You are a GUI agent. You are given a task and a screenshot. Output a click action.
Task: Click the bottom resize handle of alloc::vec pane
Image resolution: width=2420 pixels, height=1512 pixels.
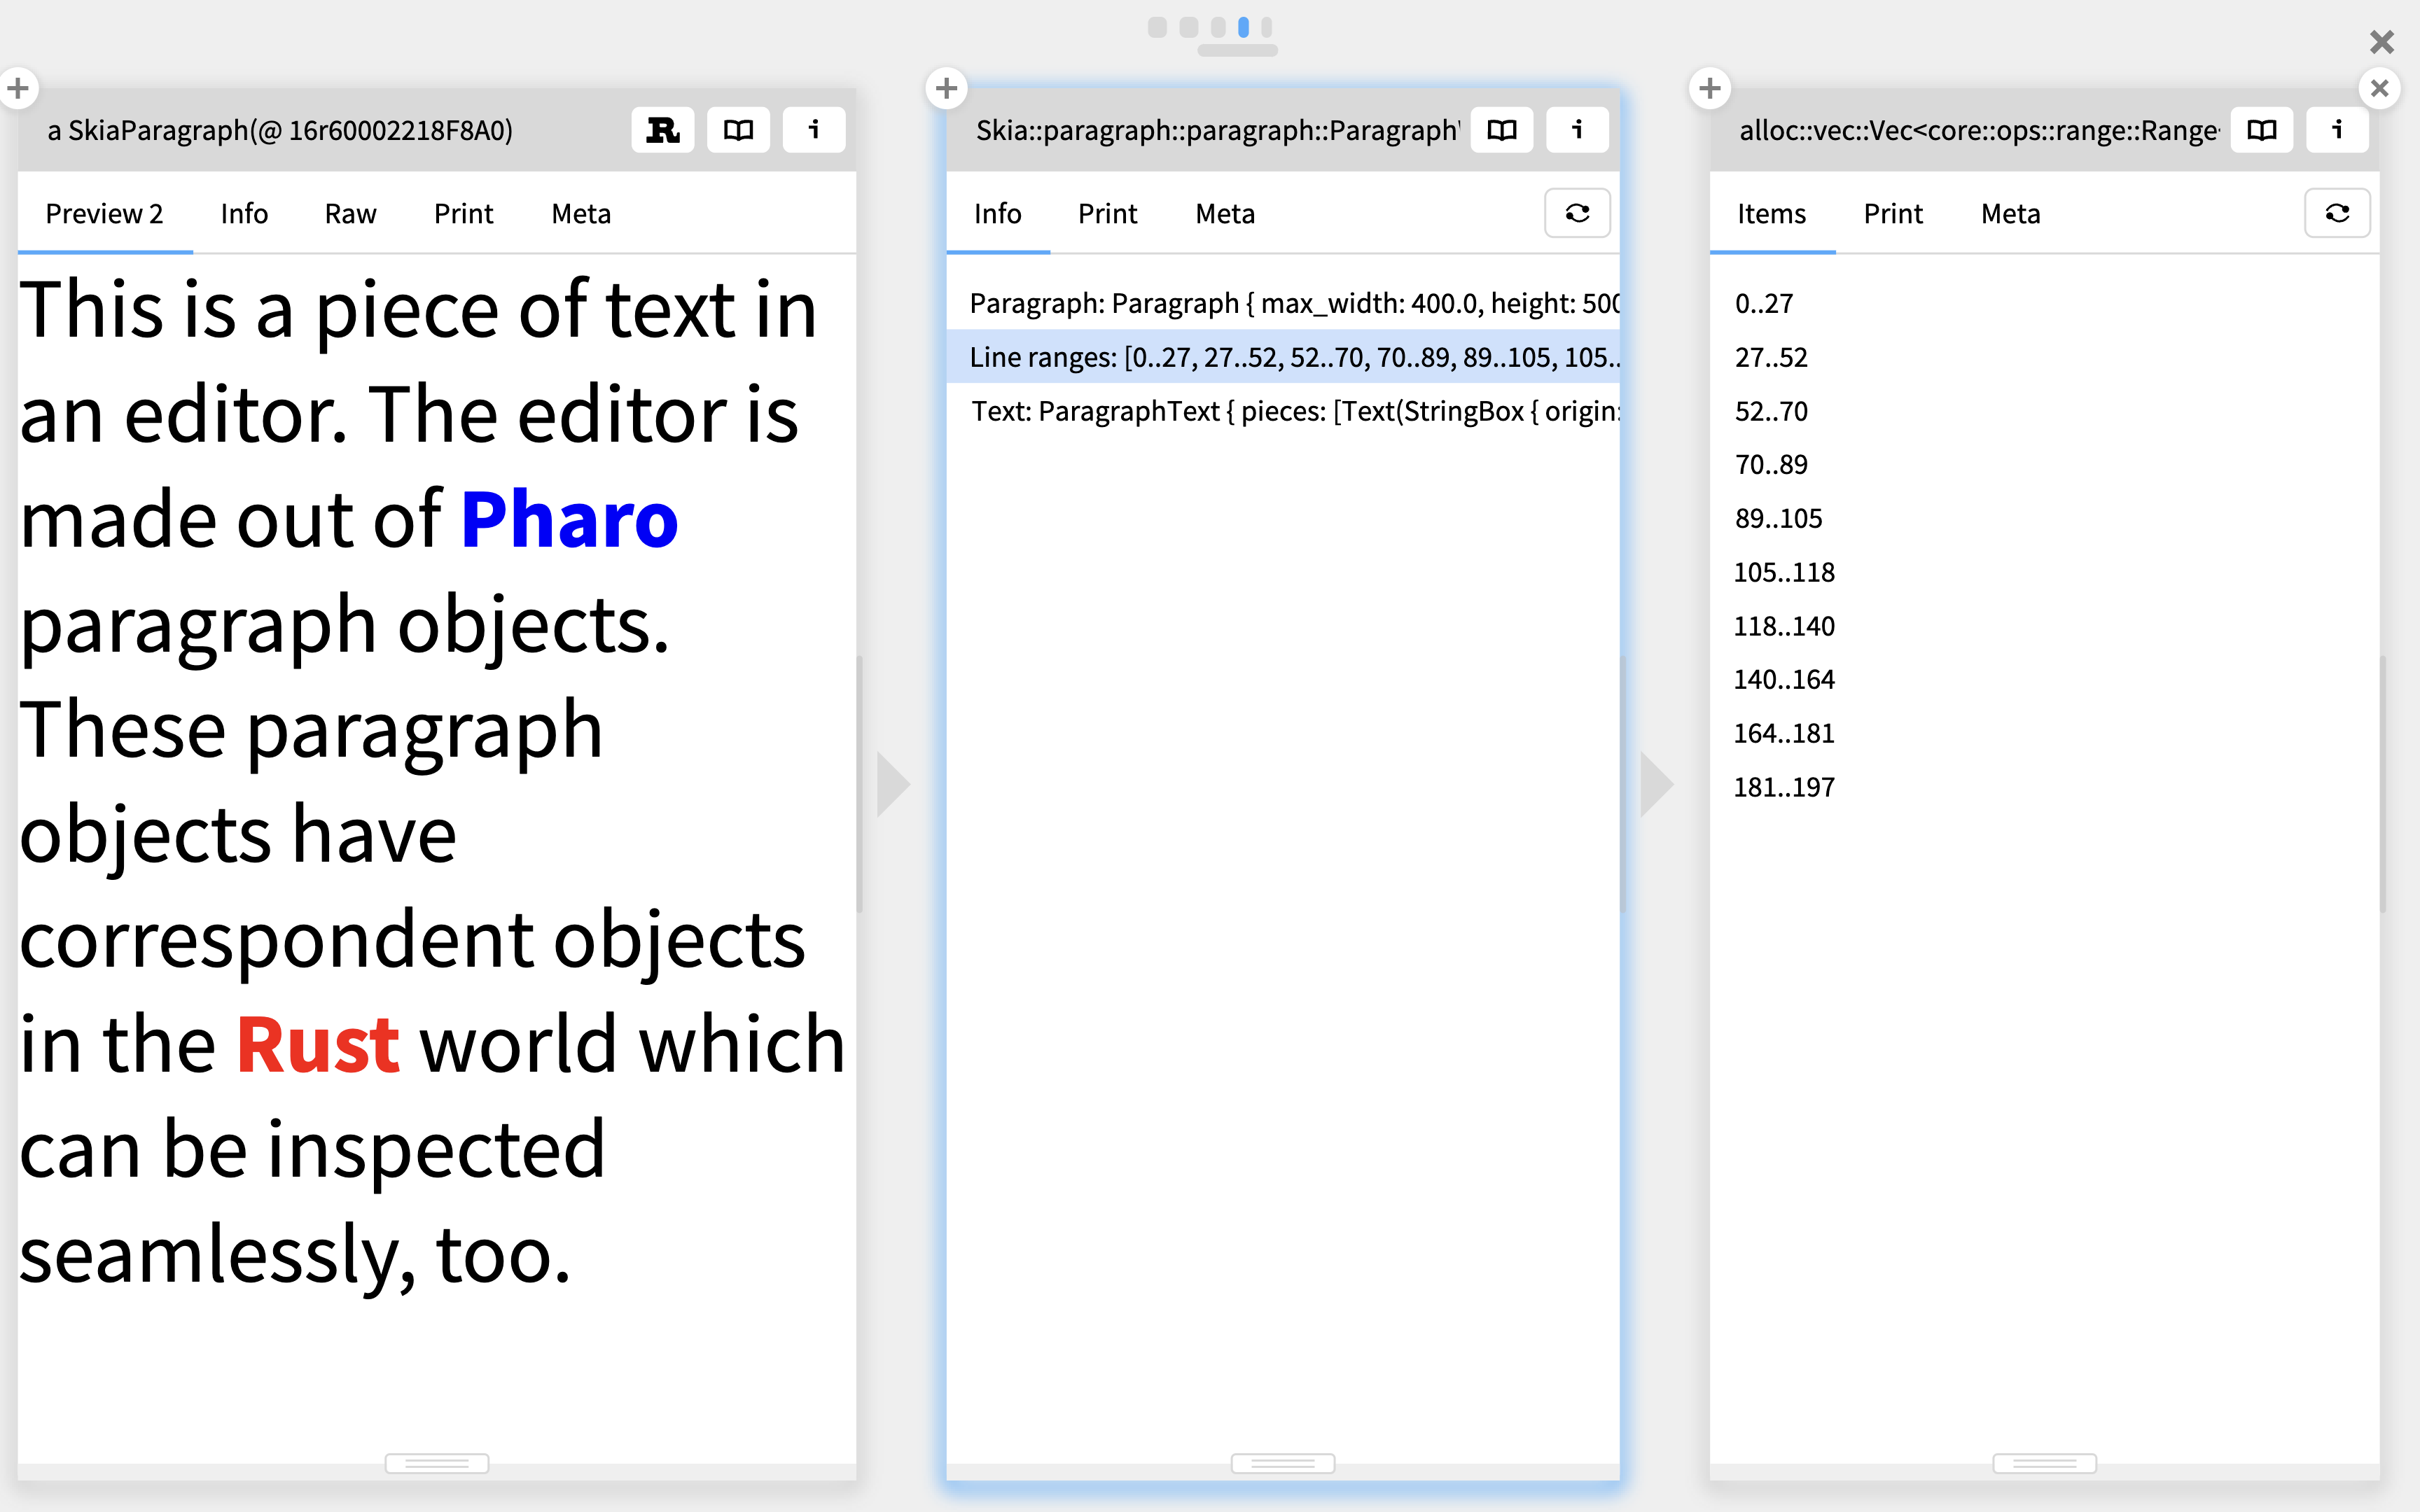2045,1463
